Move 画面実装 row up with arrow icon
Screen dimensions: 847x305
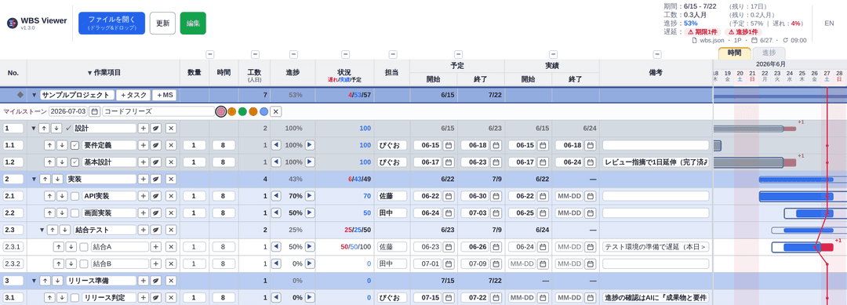click(x=49, y=212)
